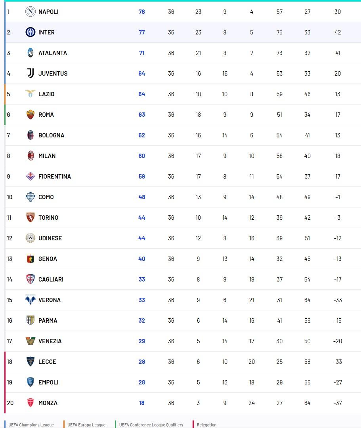Click the Juventus logo icon

tap(31, 74)
